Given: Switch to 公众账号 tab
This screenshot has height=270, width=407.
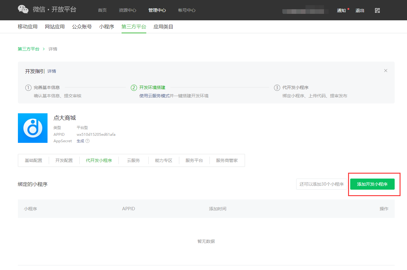Looking at the screenshot, I should point(82,27).
